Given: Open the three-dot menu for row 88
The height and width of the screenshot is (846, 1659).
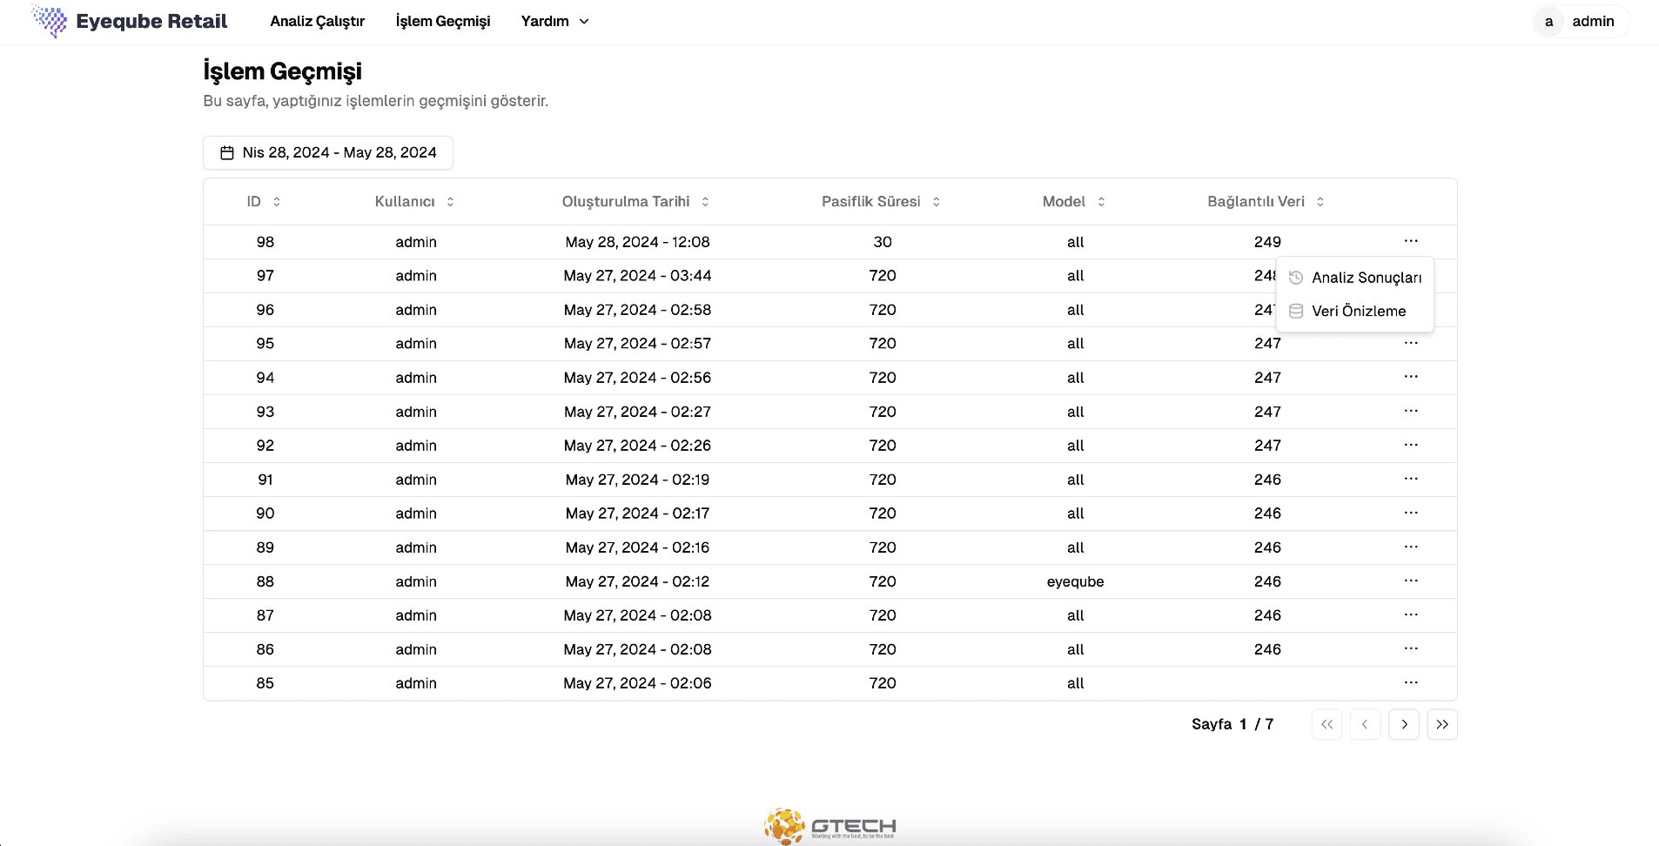Looking at the screenshot, I should (1411, 581).
